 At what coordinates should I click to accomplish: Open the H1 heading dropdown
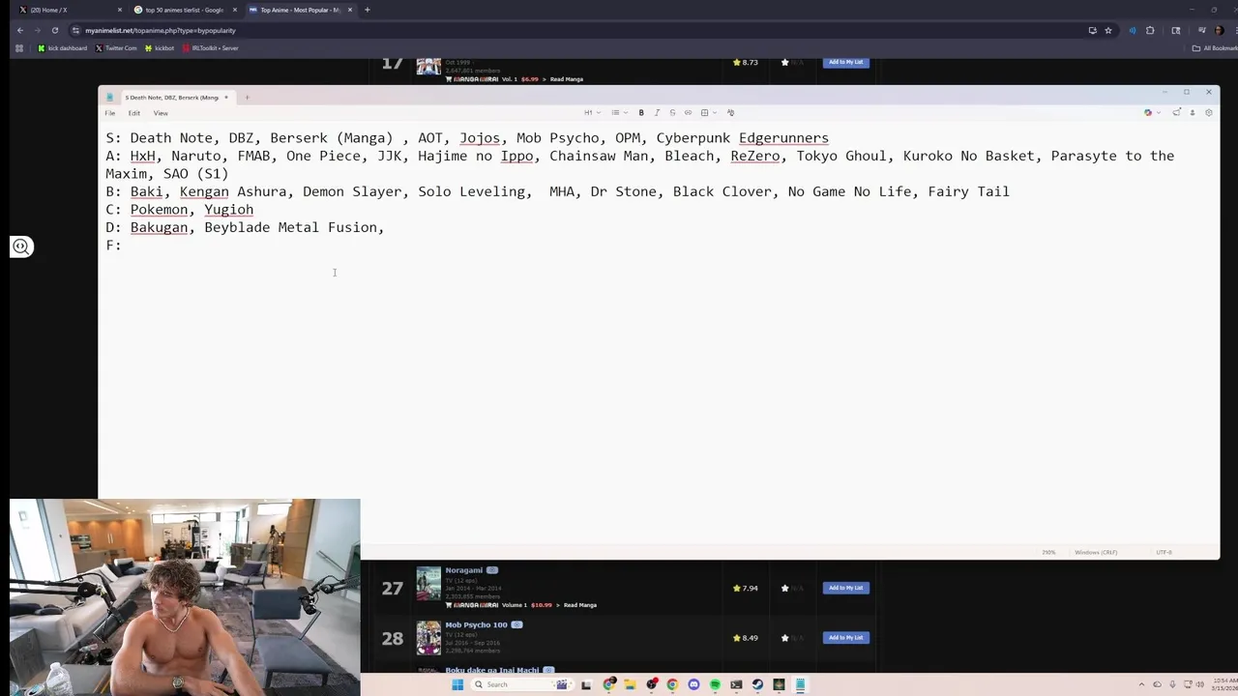(x=592, y=113)
